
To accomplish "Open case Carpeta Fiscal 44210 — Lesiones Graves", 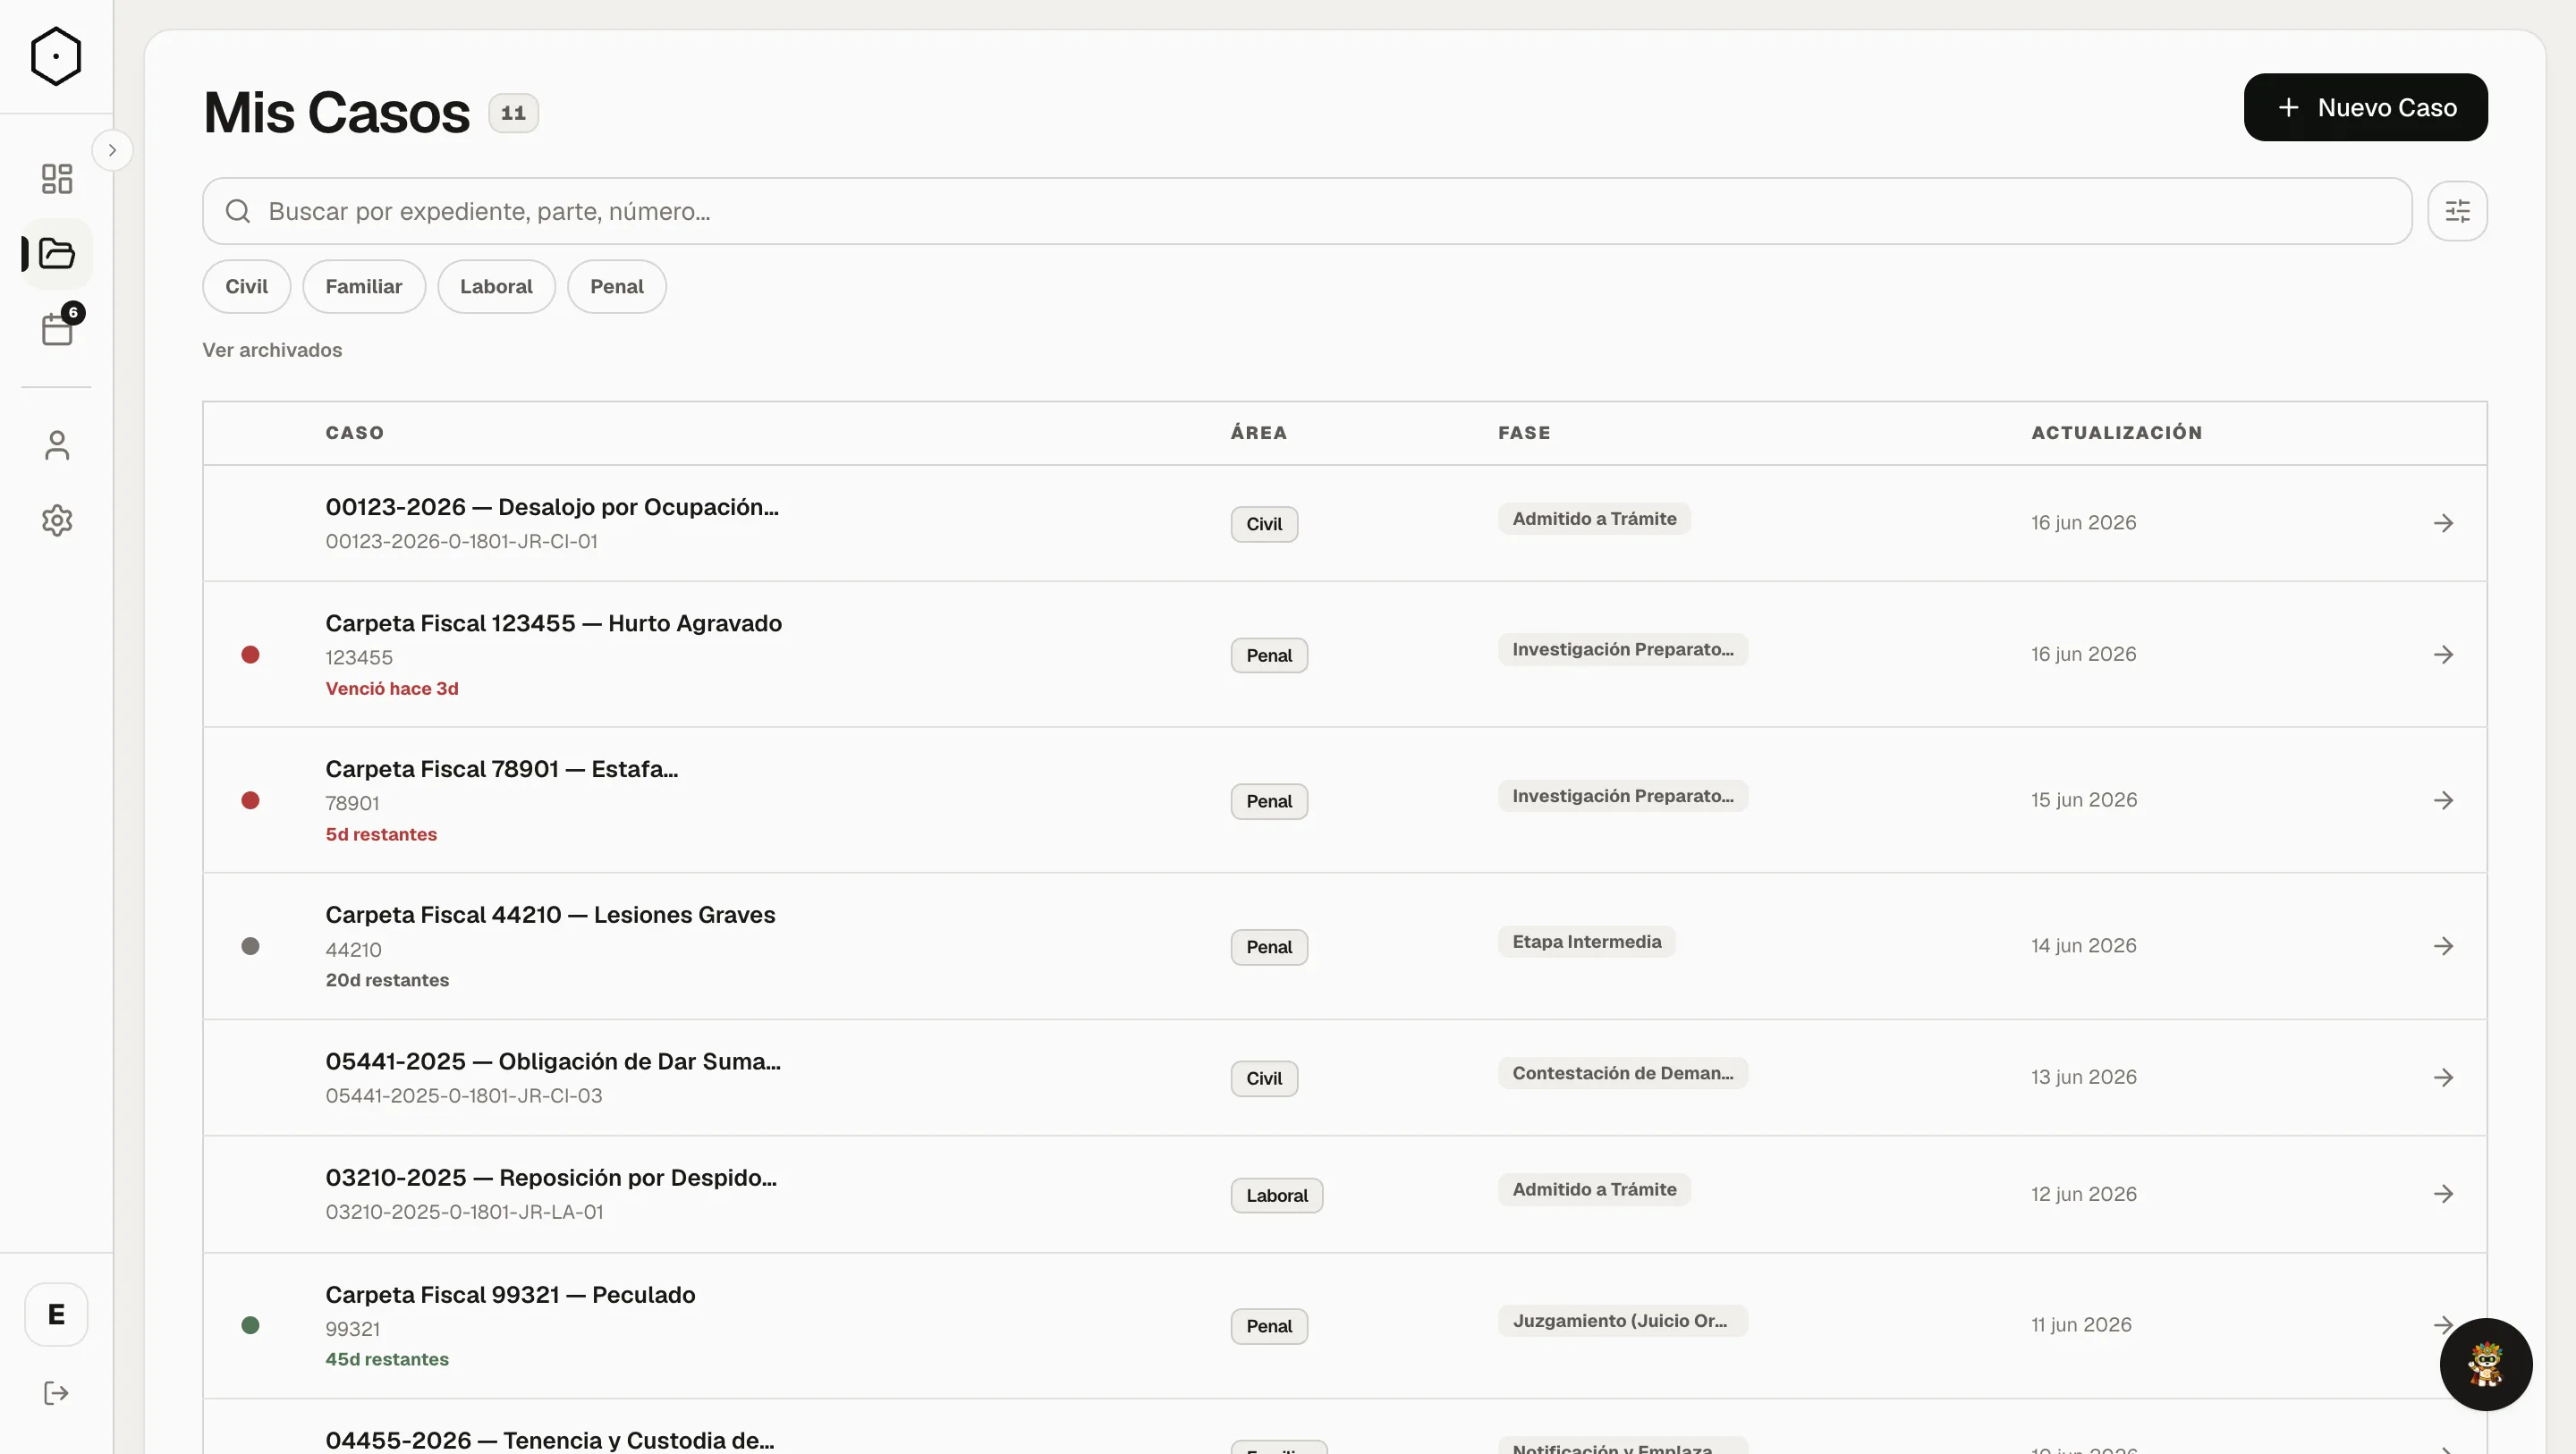I will [x=550, y=915].
